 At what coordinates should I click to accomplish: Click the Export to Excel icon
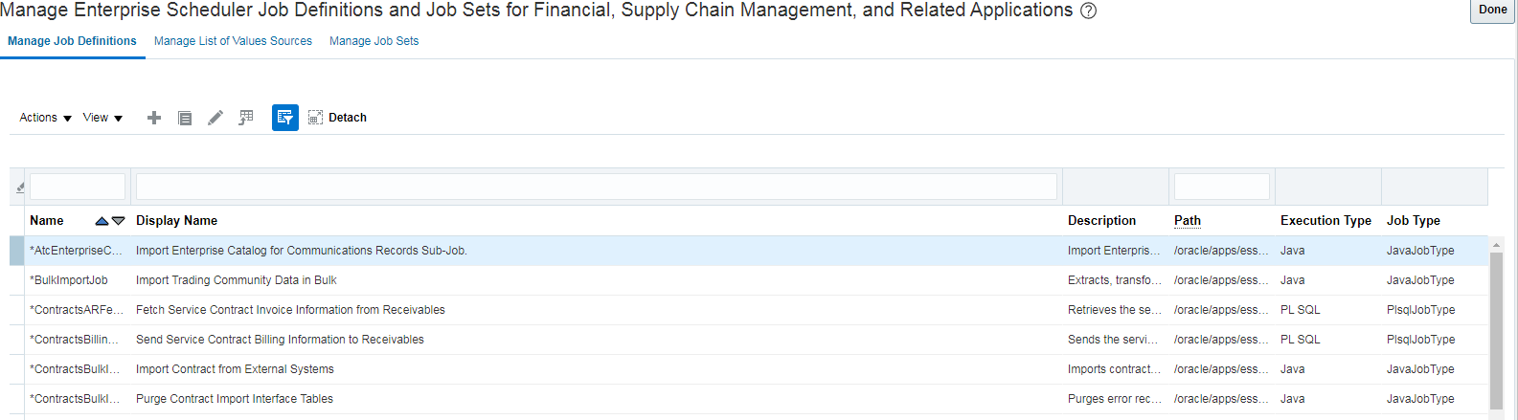[x=246, y=118]
